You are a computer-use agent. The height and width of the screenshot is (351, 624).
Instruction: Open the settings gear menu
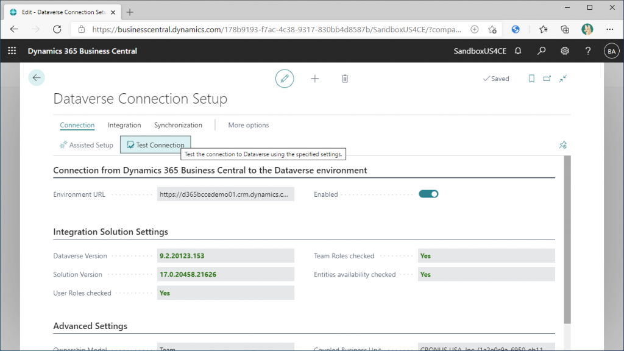coord(565,51)
